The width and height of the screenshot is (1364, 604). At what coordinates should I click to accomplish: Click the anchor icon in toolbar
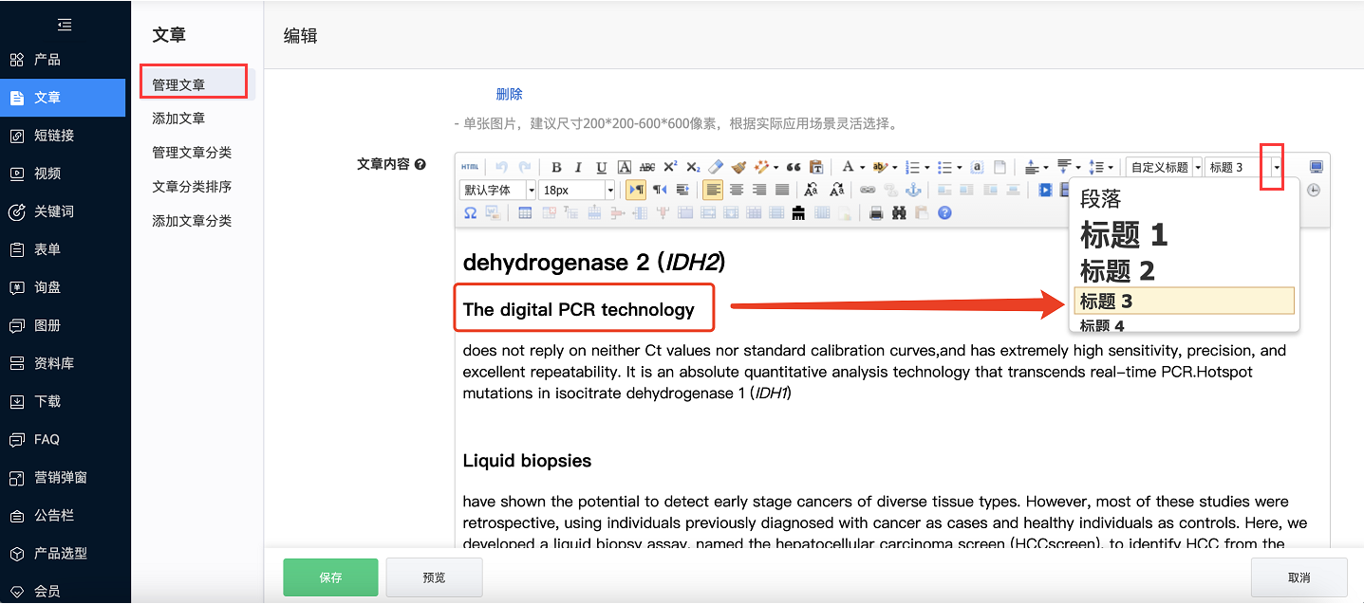click(x=913, y=191)
